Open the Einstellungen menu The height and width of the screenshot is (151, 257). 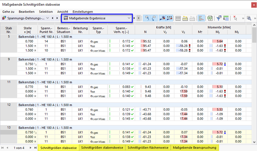pyautogui.click(x=83, y=11)
